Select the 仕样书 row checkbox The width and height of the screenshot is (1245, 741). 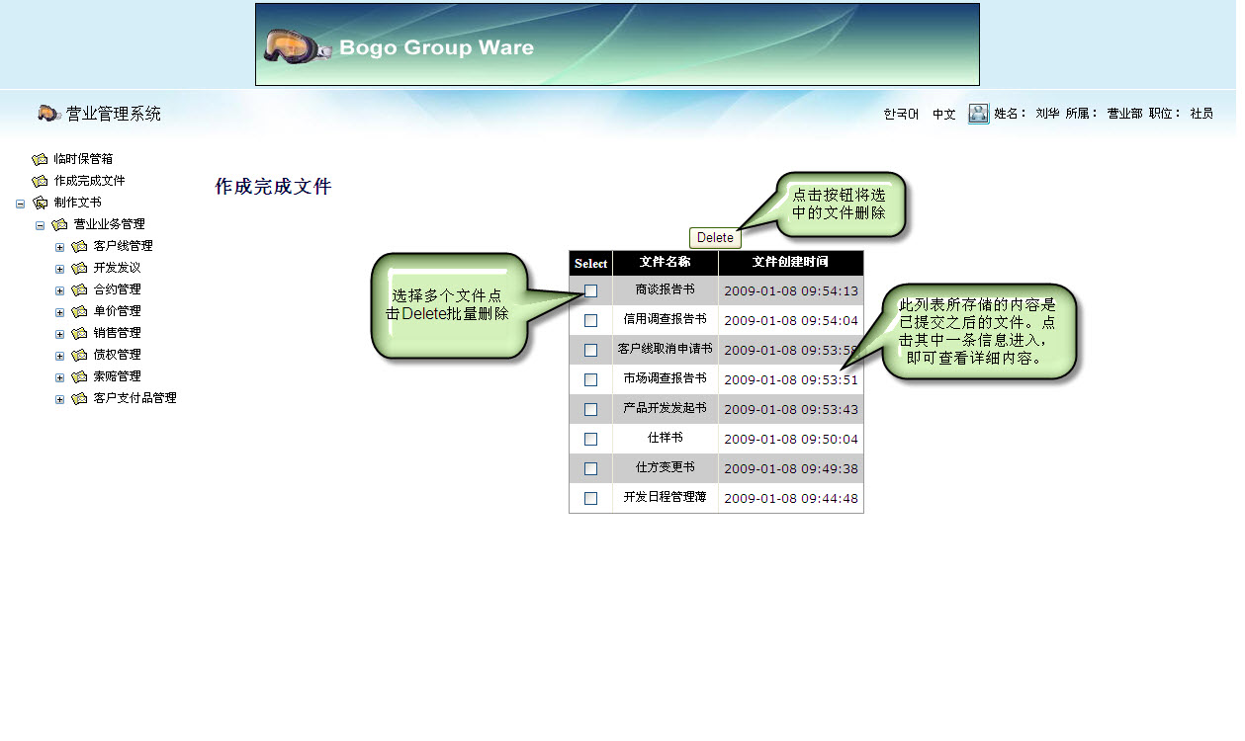click(590, 439)
